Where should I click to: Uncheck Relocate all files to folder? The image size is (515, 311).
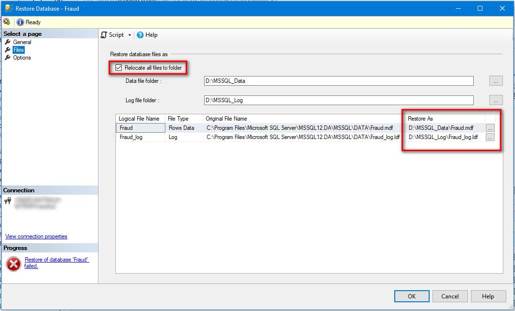[x=118, y=68]
